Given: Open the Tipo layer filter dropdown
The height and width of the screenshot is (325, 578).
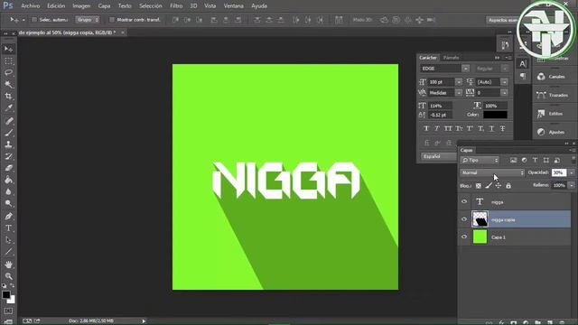Looking at the screenshot, I should [480, 160].
